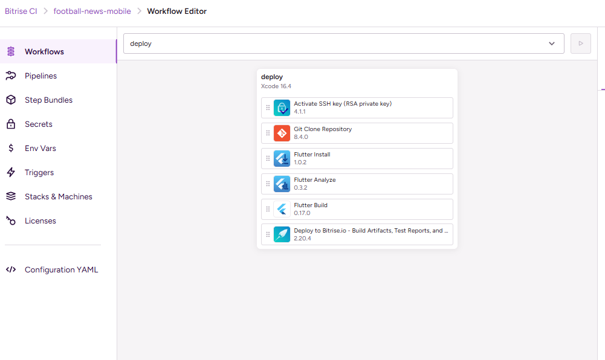The height and width of the screenshot is (360, 605).
Task: Click the Activate SSH key step icon
Action: pos(282,108)
